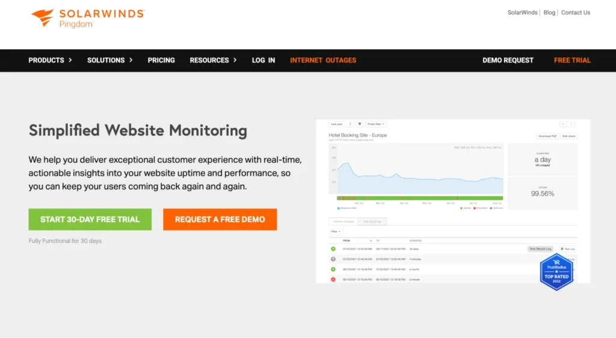The height and width of the screenshot is (338, 616).
Task: Click the 99.56% uptime card
Action: [x=543, y=193]
